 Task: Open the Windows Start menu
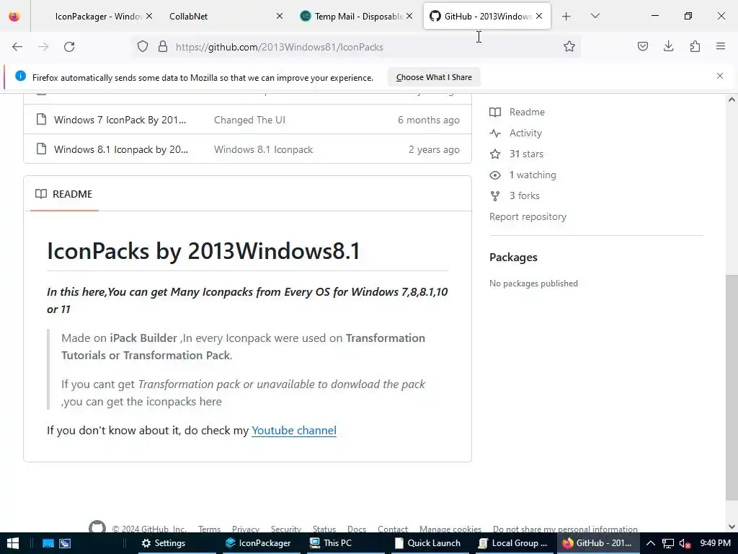coord(13,543)
